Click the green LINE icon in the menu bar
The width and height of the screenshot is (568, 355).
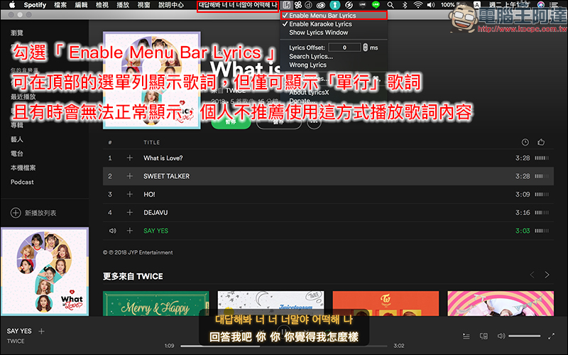(x=364, y=5)
